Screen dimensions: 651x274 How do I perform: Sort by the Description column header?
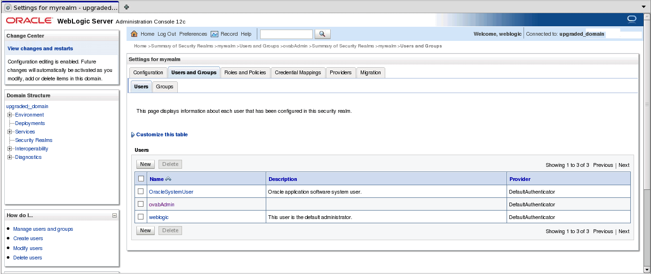[x=283, y=179]
